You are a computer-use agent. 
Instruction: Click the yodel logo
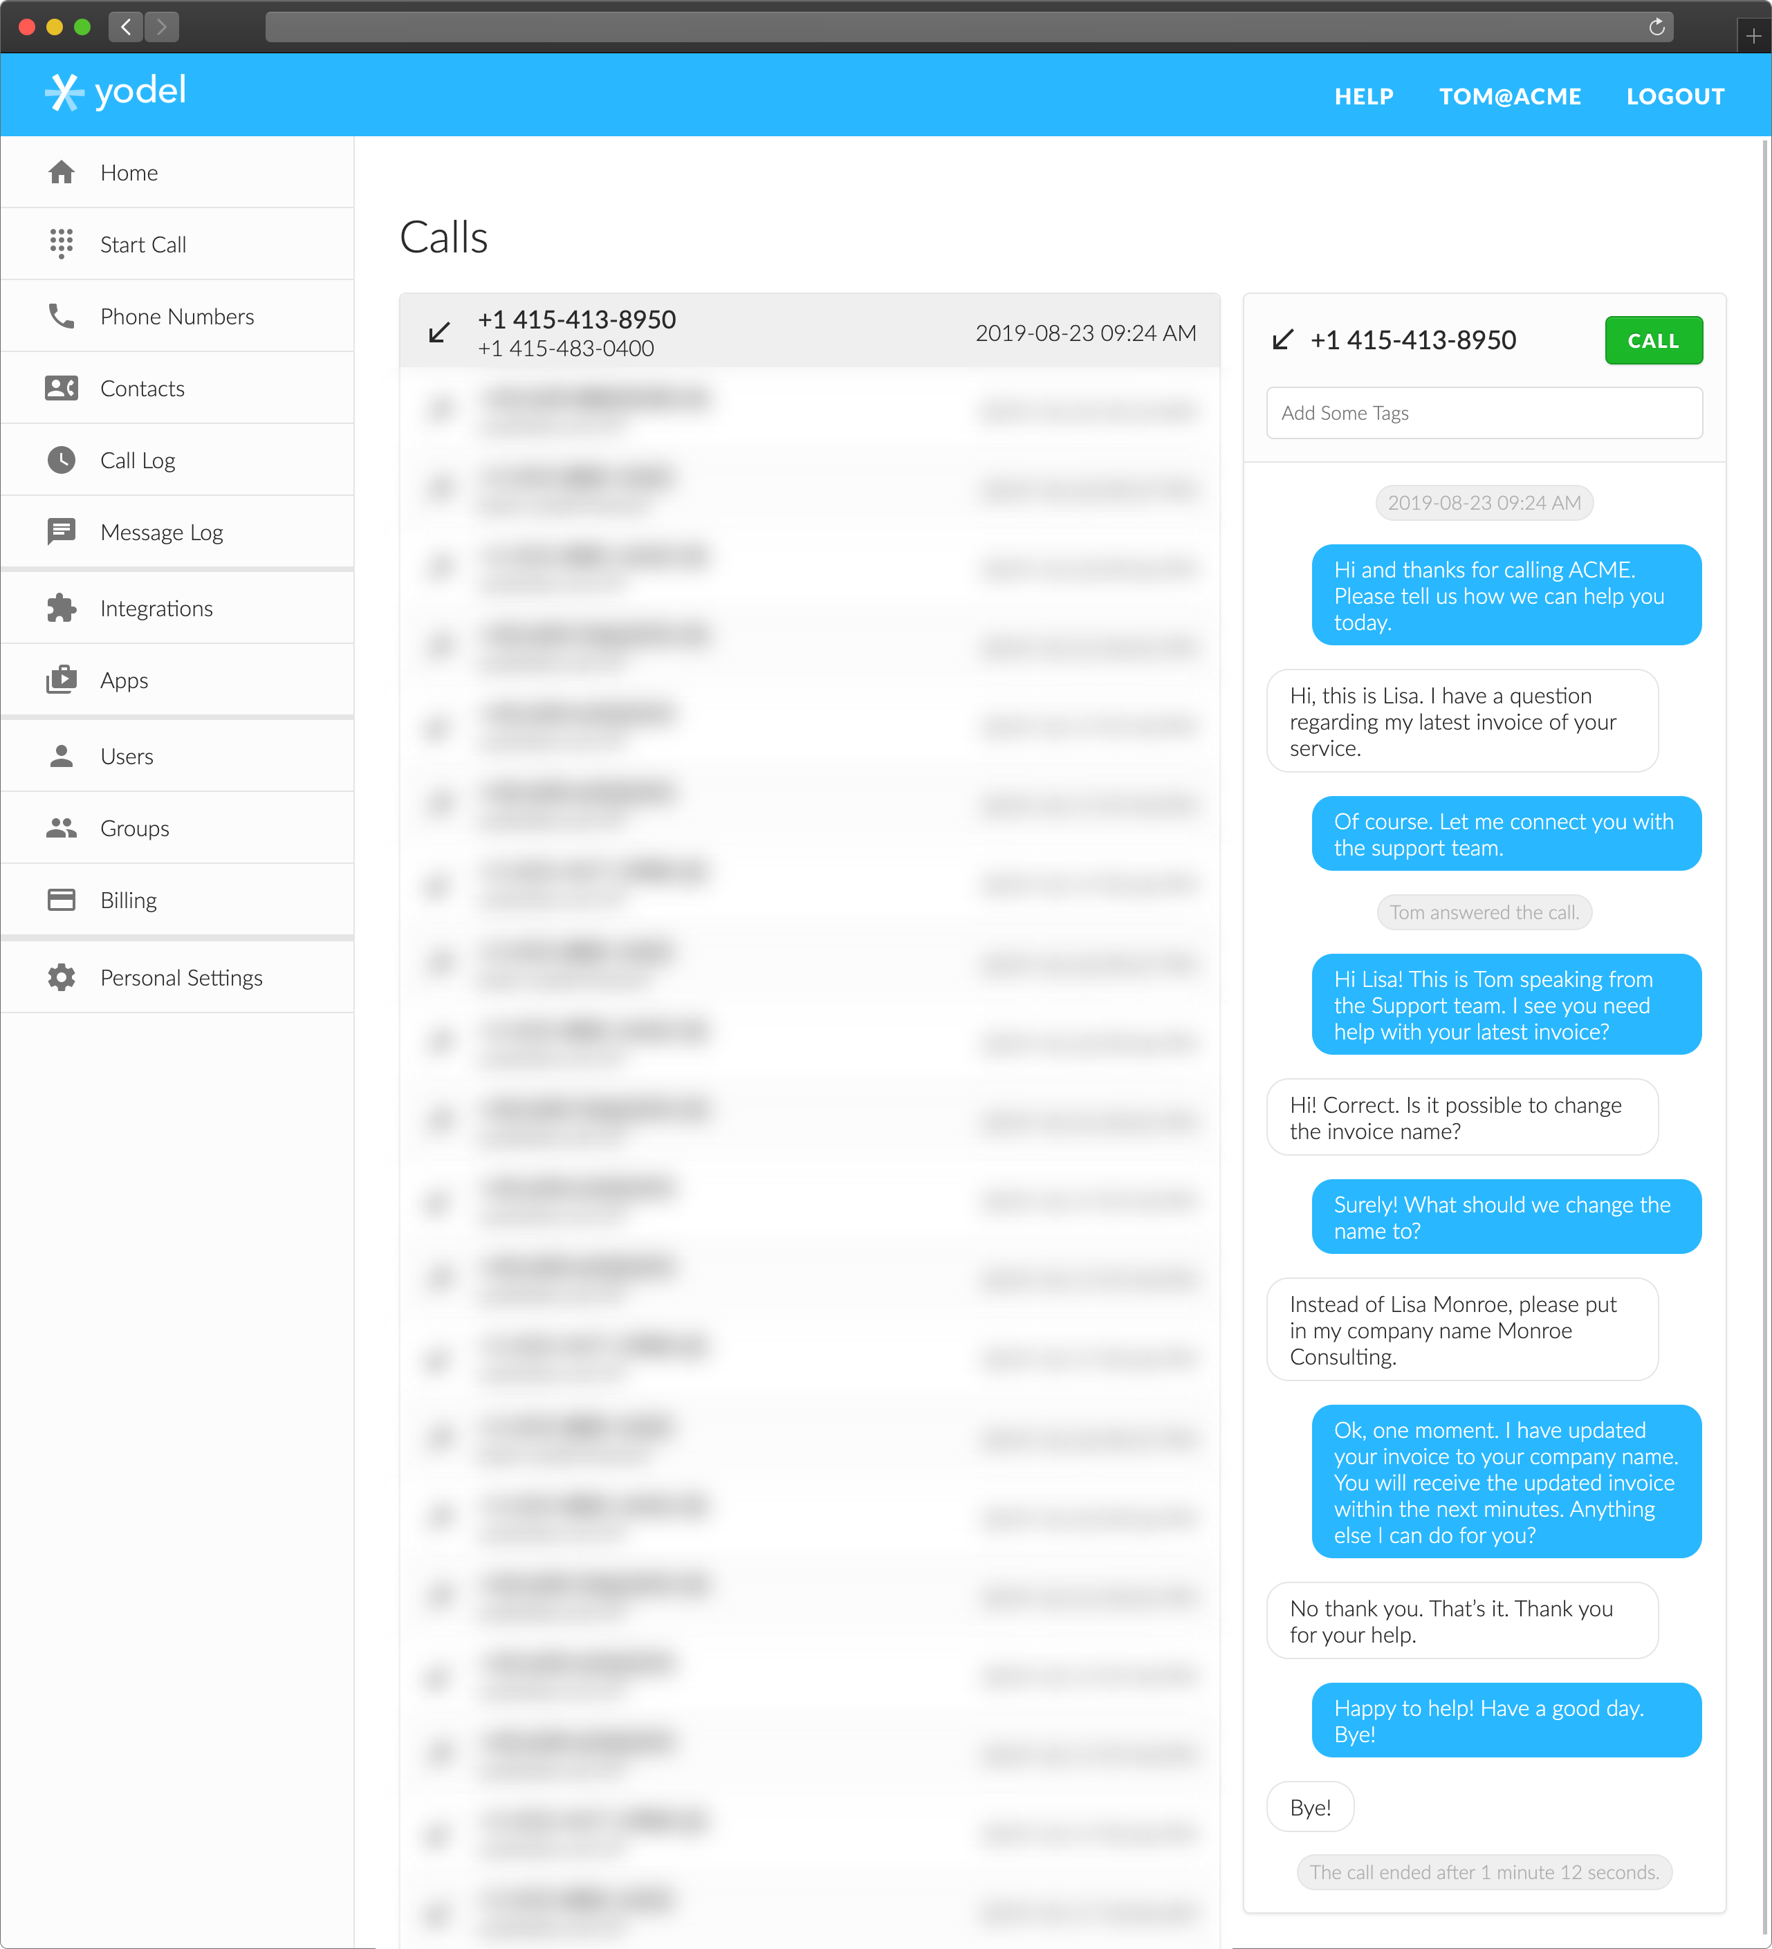tap(116, 92)
